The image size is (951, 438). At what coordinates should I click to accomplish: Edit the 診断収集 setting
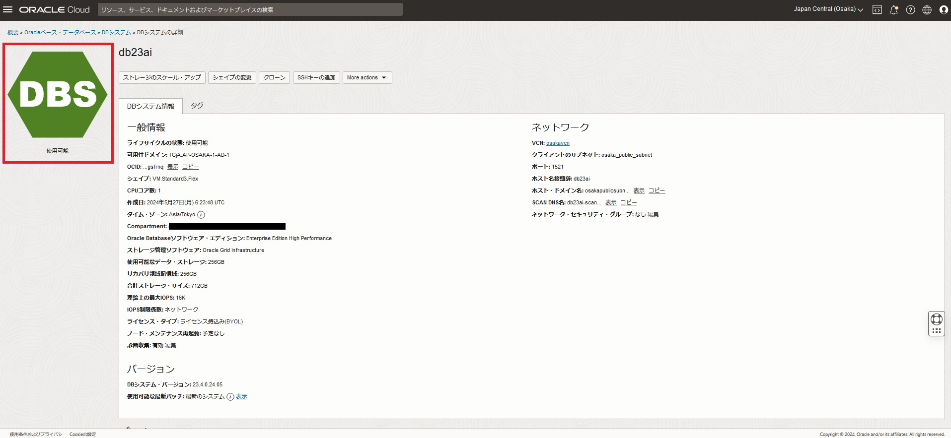[170, 346]
